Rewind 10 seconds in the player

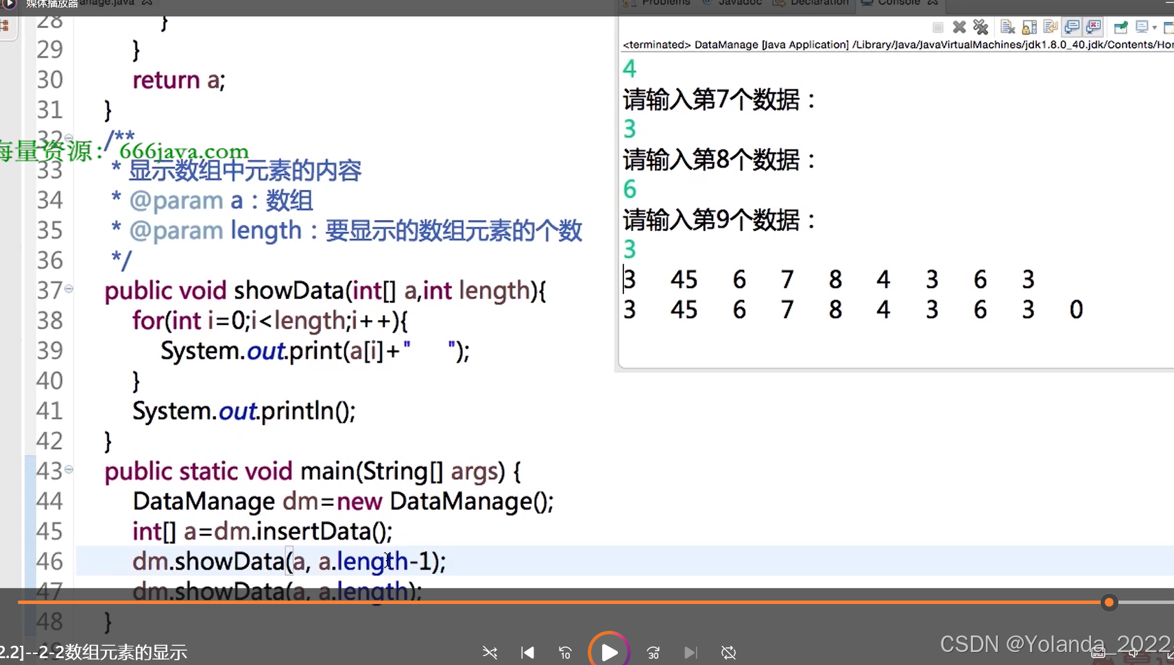(x=565, y=653)
